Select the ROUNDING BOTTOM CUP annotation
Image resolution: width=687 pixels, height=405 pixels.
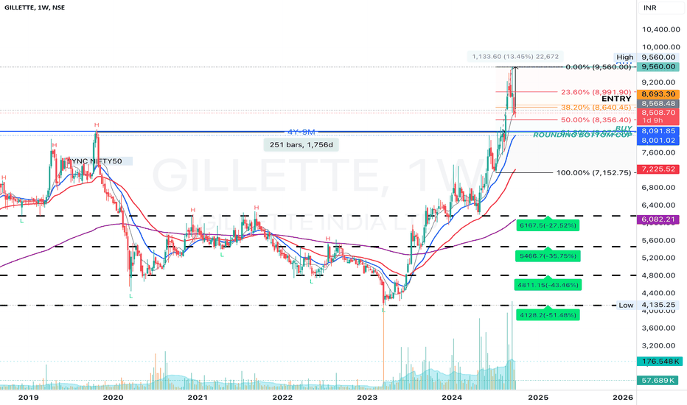582,135
